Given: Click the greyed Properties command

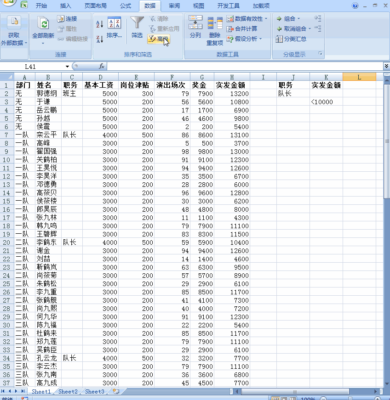Looking at the screenshot, I should [67, 29].
